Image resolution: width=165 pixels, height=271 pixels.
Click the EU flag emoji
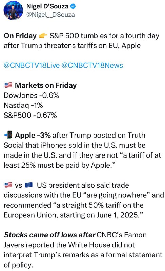(29, 185)
